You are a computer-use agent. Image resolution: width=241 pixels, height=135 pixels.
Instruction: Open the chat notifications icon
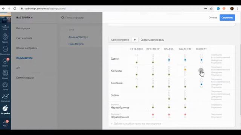click(5, 123)
